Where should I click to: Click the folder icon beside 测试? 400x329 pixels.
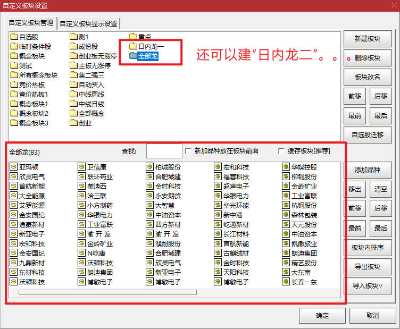pyautogui.click(x=14, y=65)
